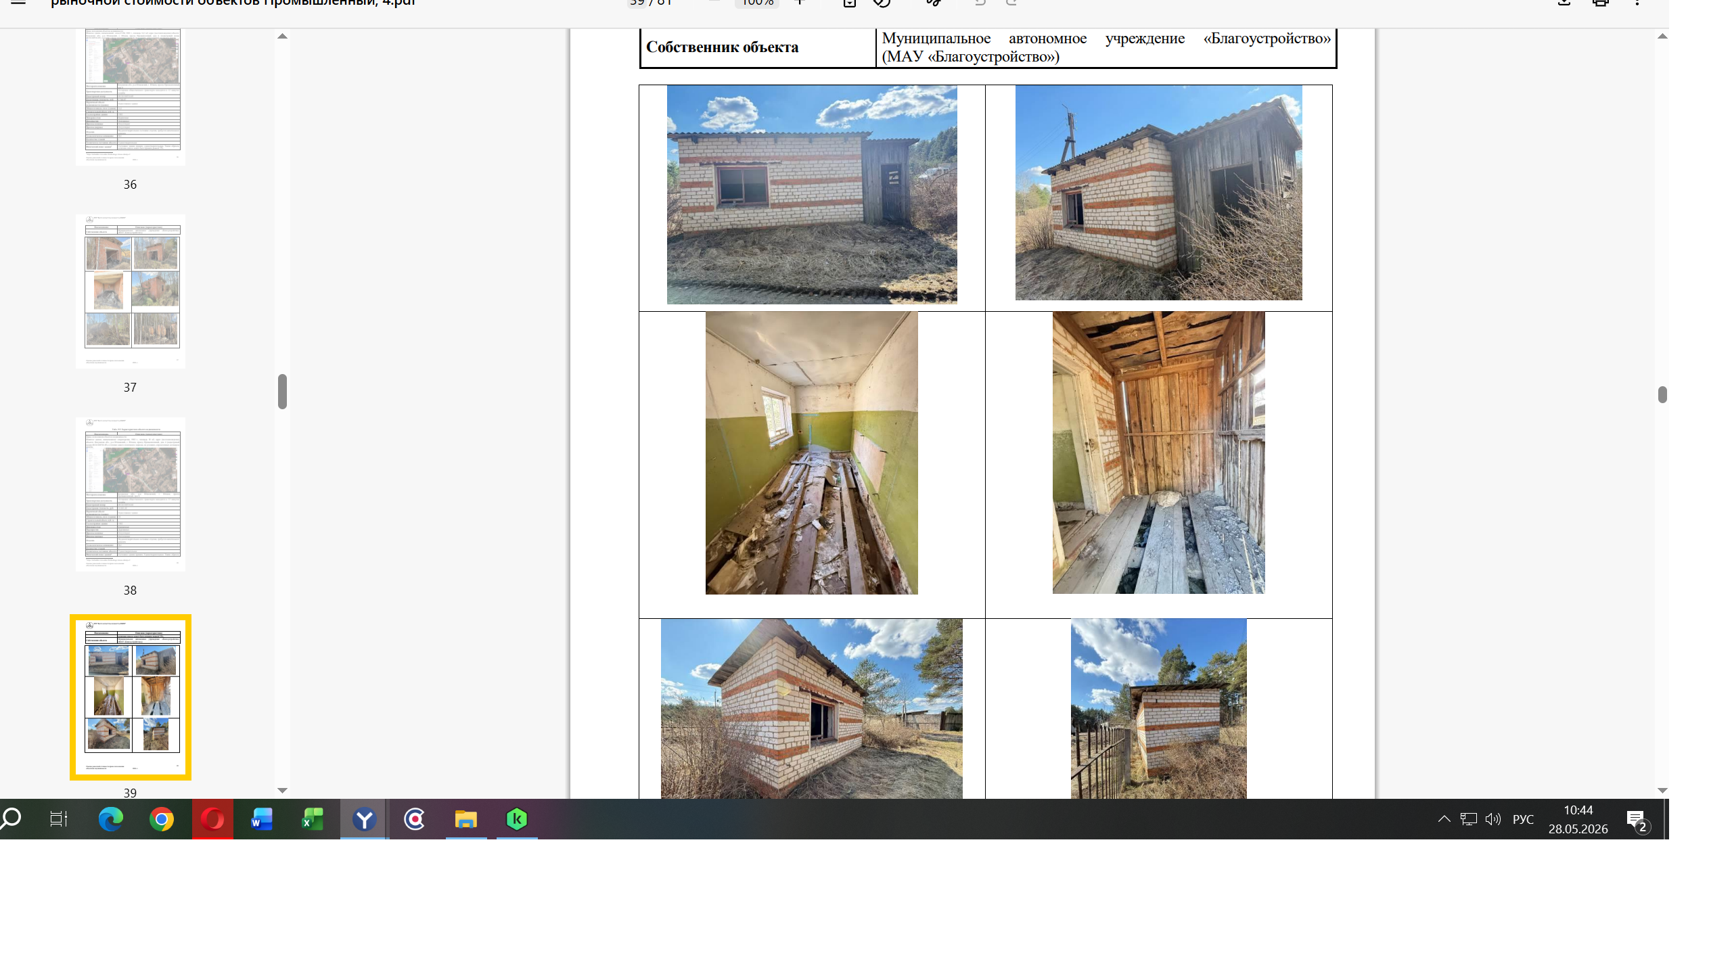Open the red Opera browser icon
The height and width of the screenshot is (974, 1732).
pyautogui.click(x=212, y=819)
